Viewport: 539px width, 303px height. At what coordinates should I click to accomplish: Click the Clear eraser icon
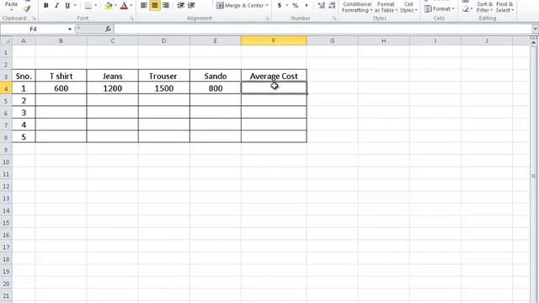[x=466, y=9]
